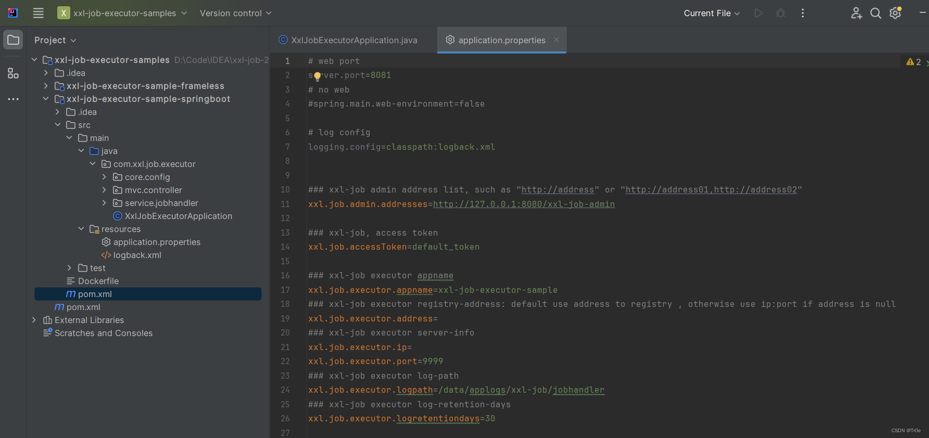Click the http://address01,http://address02 link
The width and height of the screenshot is (929, 438).
[711, 190]
